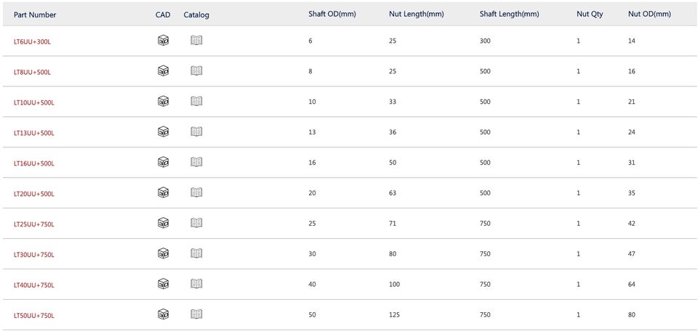The image size is (698, 331).
Task: Click the Shaft OD(mm) column header
Action: [332, 14]
